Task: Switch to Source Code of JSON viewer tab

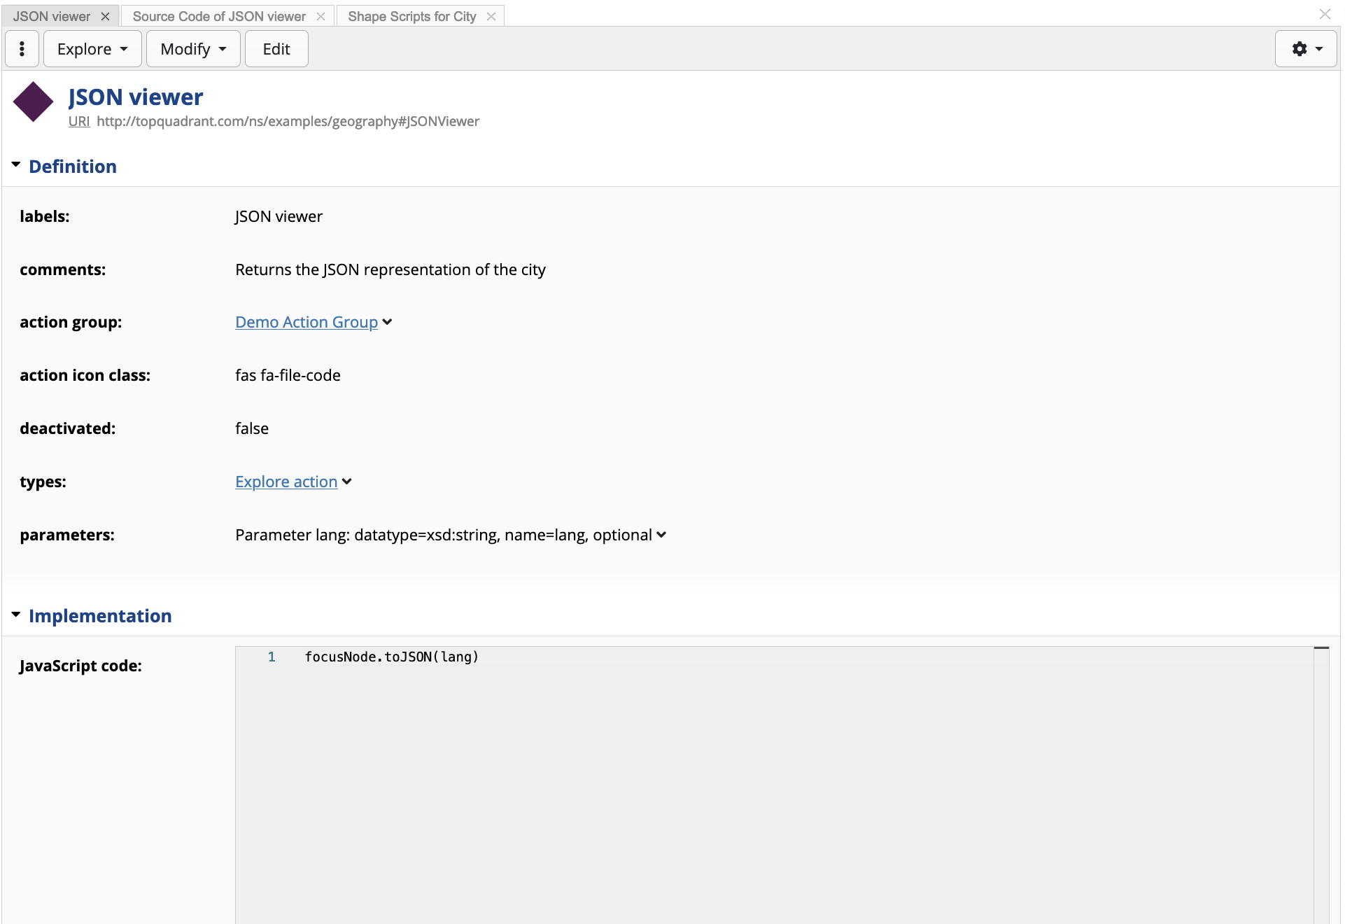Action: pos(219,16)
